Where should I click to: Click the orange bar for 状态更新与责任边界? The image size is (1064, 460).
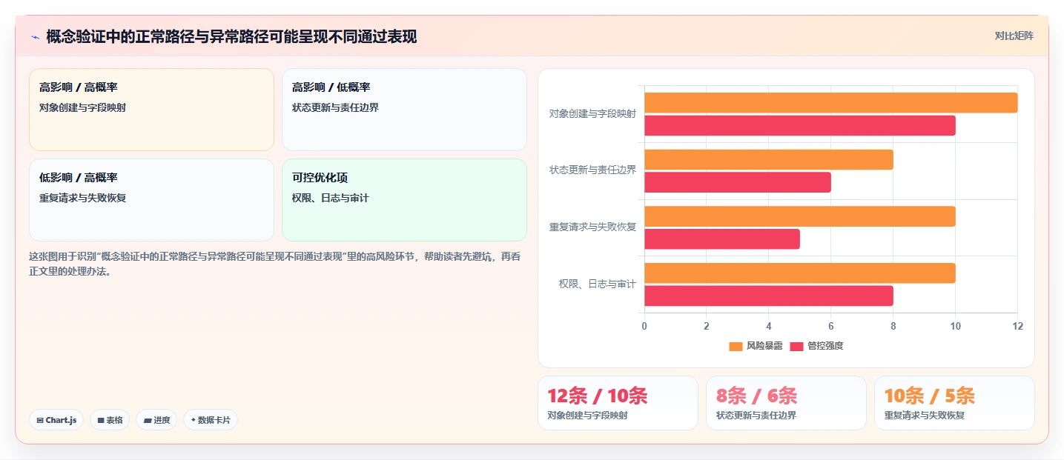pos(768,160)
